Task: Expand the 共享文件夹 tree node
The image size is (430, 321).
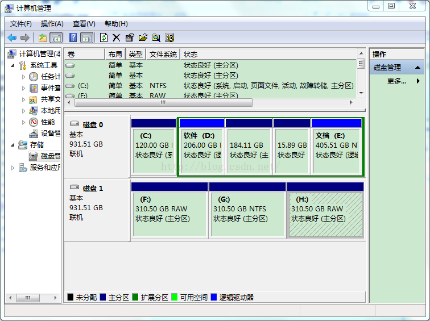Action: click(x=23, y=99)
